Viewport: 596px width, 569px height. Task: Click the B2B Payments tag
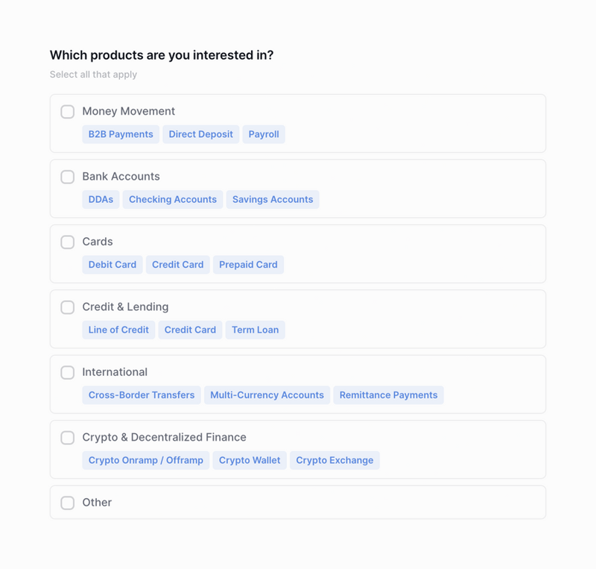(x=120, y=134)
